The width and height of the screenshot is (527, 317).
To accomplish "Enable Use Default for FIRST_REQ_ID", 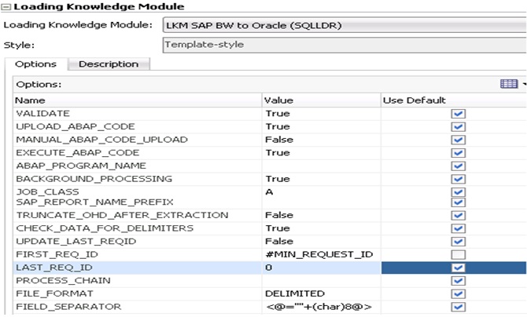I will pyautogui.click(x=458, y=254).
